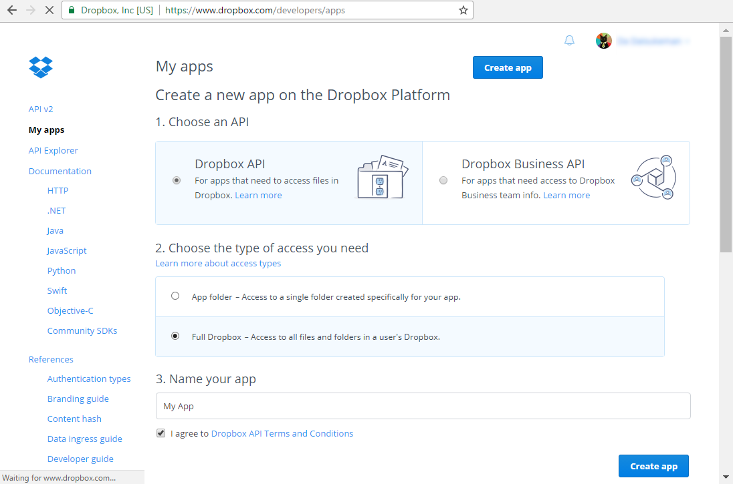Click the browser back arrow

tap(11, 10)
